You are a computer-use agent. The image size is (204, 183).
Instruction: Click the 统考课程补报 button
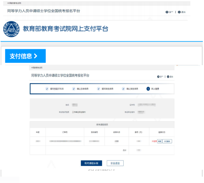91,163
